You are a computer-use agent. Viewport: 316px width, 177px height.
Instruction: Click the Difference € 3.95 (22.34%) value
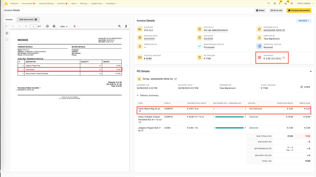coord(272,58)
